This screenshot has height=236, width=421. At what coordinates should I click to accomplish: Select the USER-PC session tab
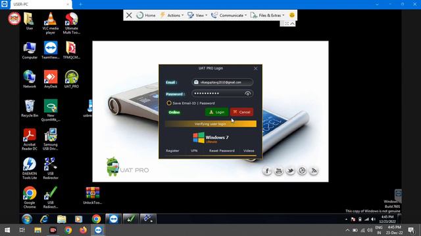tap(40, 5)
